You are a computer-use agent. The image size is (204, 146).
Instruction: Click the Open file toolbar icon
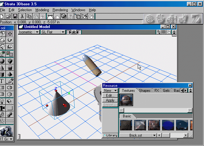point(8,16)
